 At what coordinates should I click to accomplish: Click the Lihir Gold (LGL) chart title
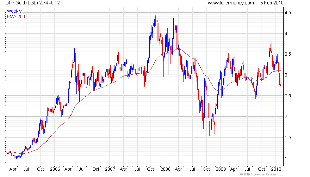[x=22, y=3]
